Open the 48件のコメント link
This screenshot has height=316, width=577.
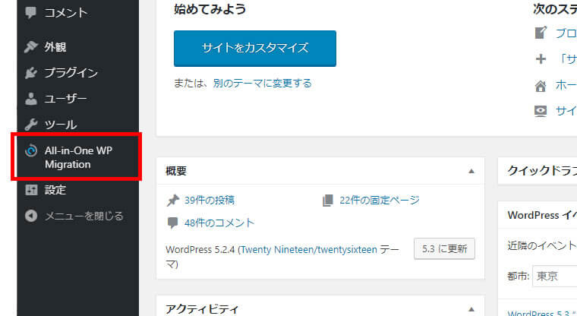[x=219, y=223]
